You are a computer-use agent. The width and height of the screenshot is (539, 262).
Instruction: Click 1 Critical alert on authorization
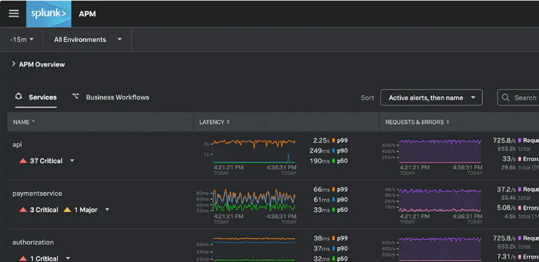(x=44, y=259)
